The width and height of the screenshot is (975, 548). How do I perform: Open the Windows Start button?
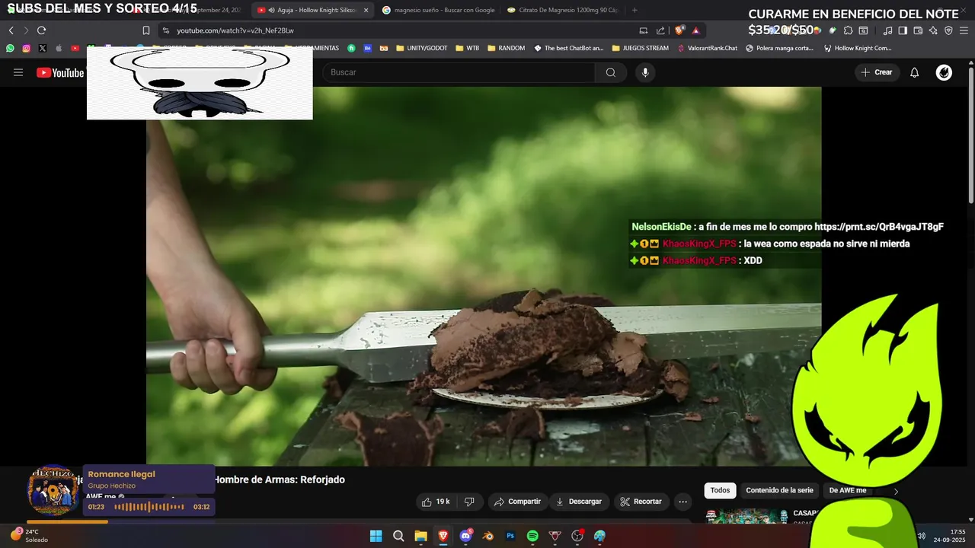pos(376,536)
